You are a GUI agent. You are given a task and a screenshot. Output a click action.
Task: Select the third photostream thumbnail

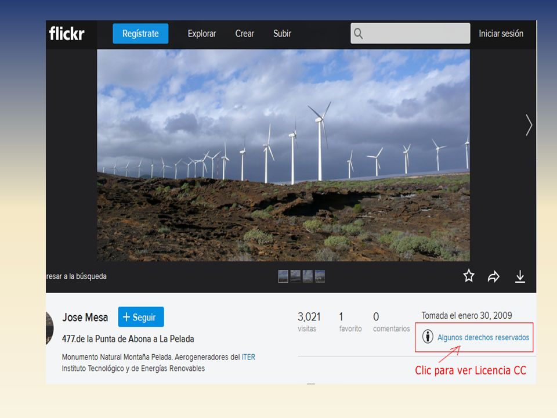308,276
